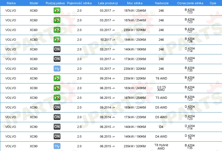The width and height of the screenshot is (222, 151).
Task: Click the Hy hybrid icon in the XC60 row
Action: click(x=57, y=68)
